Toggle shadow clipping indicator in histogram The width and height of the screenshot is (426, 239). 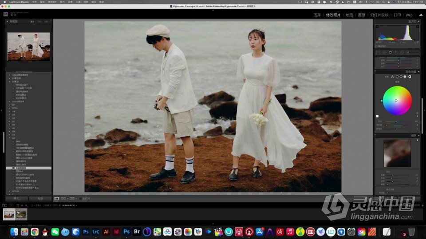tap(377, 27)
